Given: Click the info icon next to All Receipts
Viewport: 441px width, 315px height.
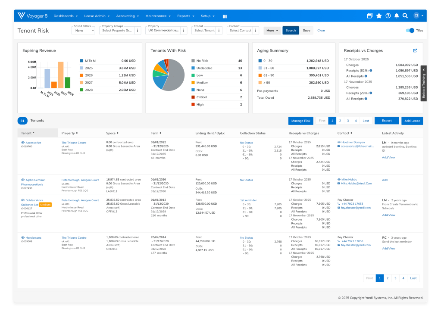Looking at the screenshot, I should pyautogui.click(x=366, y=76).
